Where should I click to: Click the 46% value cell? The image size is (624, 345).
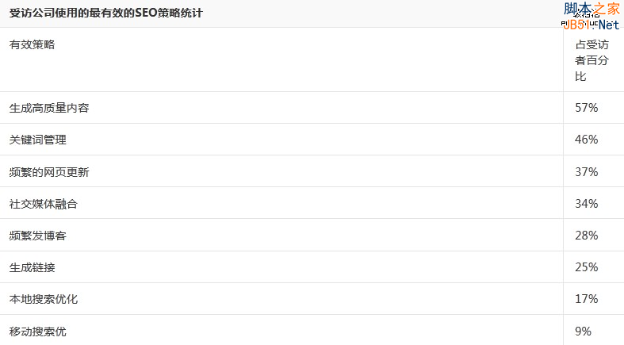(x=586, y=140)
